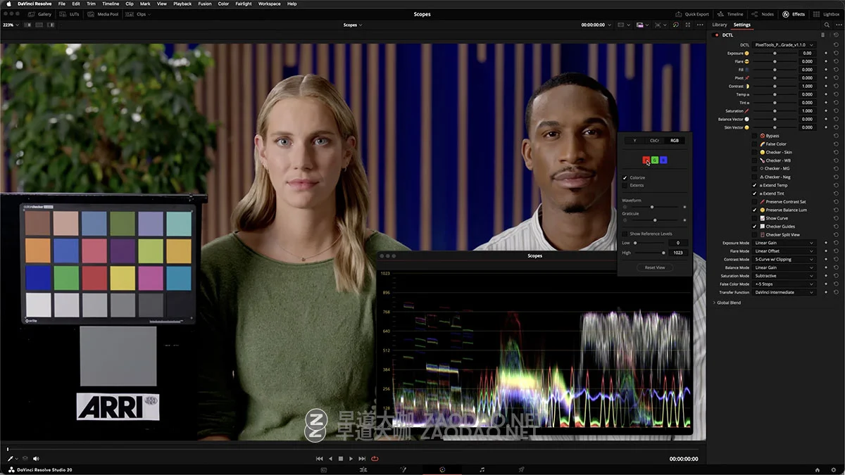Adjust the Exposure slider

(775, 53)
